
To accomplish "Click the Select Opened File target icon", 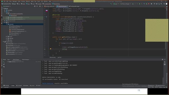I will pos(35,6).
